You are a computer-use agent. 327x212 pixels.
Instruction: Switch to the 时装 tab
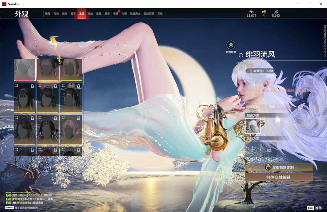pyautogui.click(x=56, y=13)
